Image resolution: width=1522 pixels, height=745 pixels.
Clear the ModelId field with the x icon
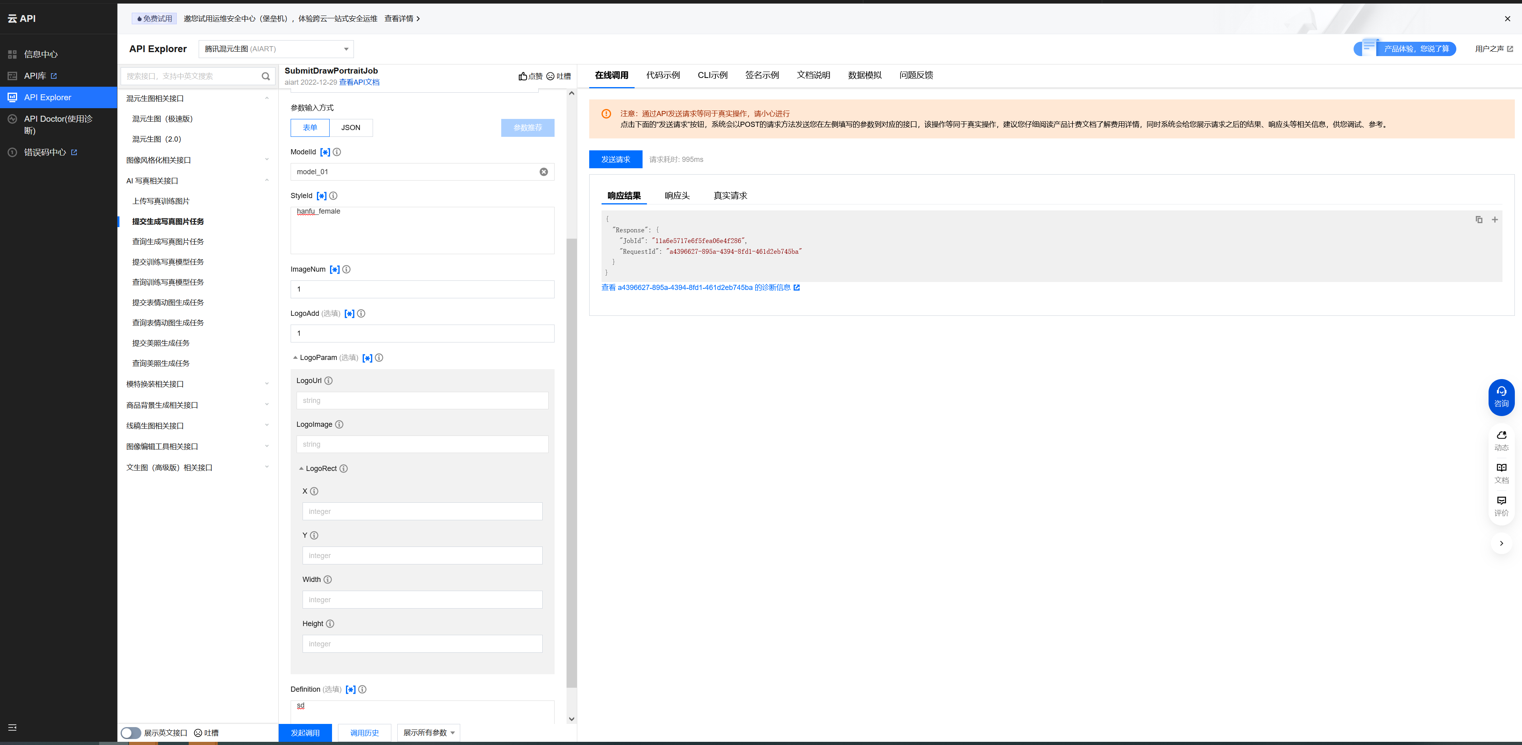543,172
